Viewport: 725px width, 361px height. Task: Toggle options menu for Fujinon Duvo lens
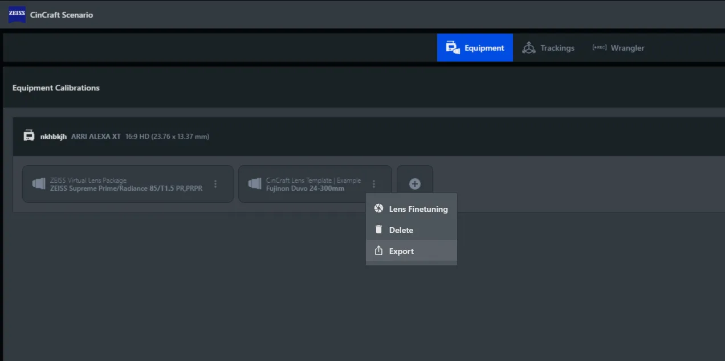(374, 184)
